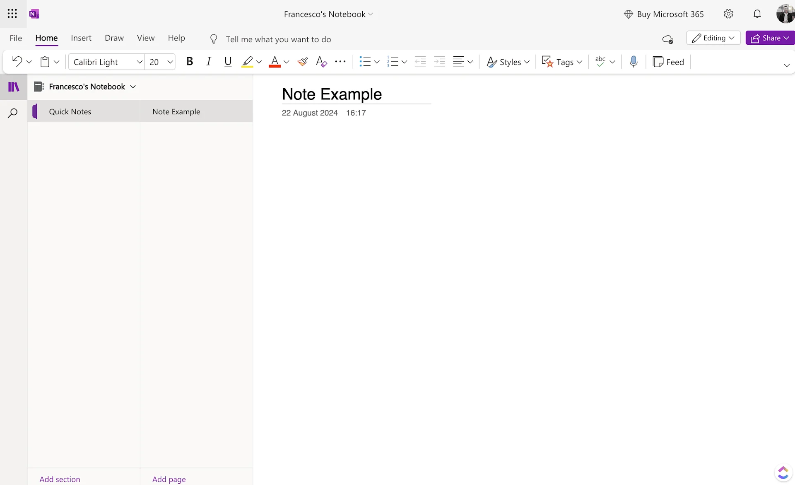Click Add section at the bottom
This screenshot has width=795, height=485.
click(60, 479)
